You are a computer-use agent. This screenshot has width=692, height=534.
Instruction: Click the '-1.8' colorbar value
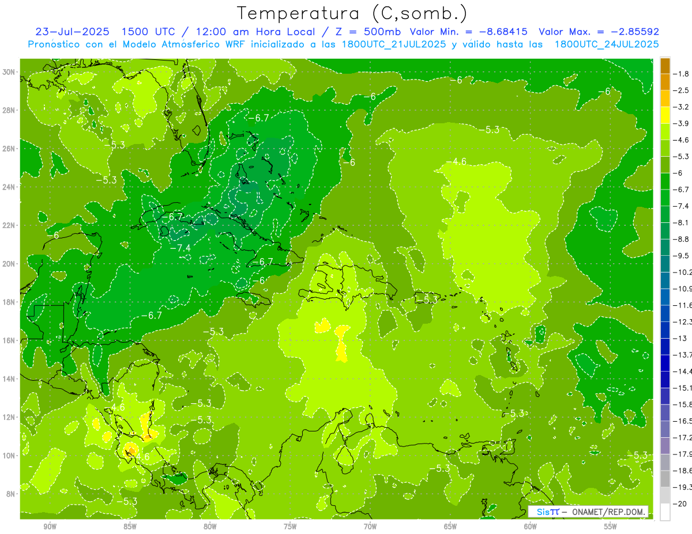click(681, 74)
